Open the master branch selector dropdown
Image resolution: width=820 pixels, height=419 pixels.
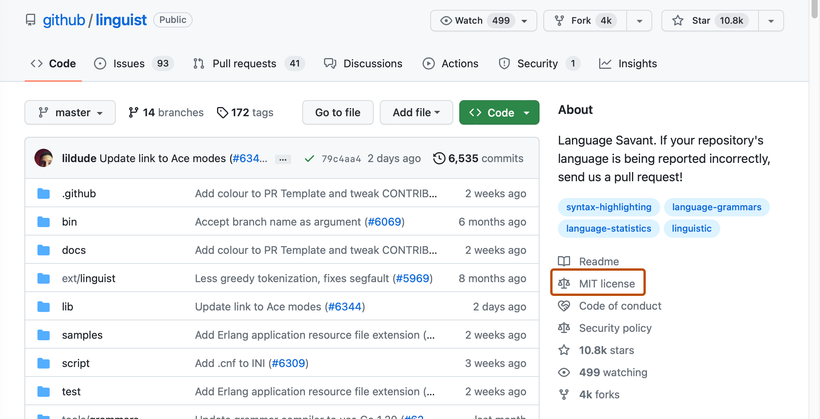(x=70, y=112)
